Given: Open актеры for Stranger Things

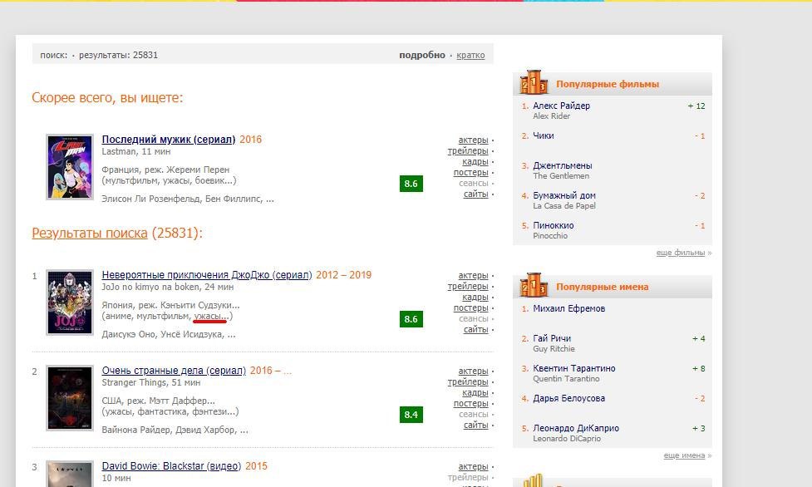Looking at the screenshot, I should point(474,371).
